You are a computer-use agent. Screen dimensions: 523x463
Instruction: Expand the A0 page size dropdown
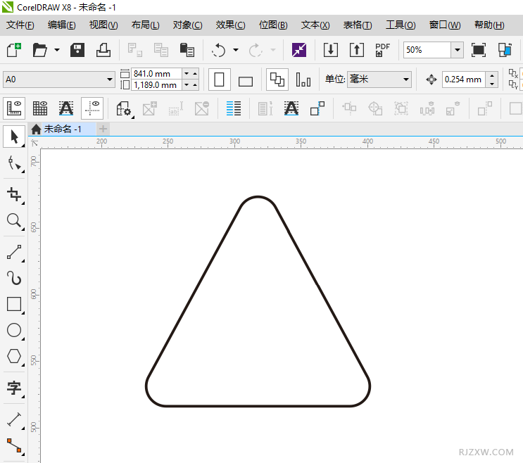click(x=110, y=80)
